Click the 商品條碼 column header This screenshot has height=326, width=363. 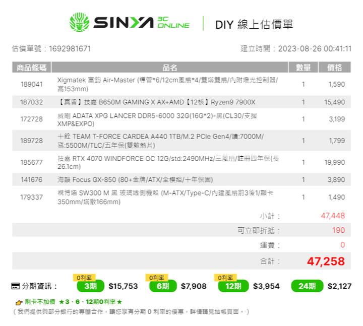coord(31,68)
